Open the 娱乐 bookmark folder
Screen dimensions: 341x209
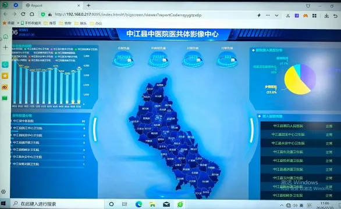[x=81, y=23]
